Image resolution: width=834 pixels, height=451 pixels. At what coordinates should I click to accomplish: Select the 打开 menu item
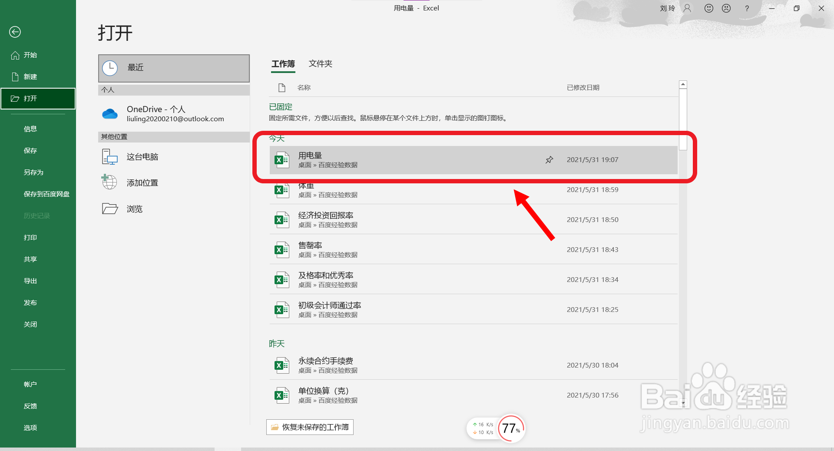(38, 99)
